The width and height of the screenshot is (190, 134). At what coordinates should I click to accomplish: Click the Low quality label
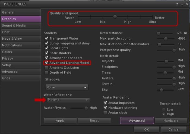click(78, 22)
